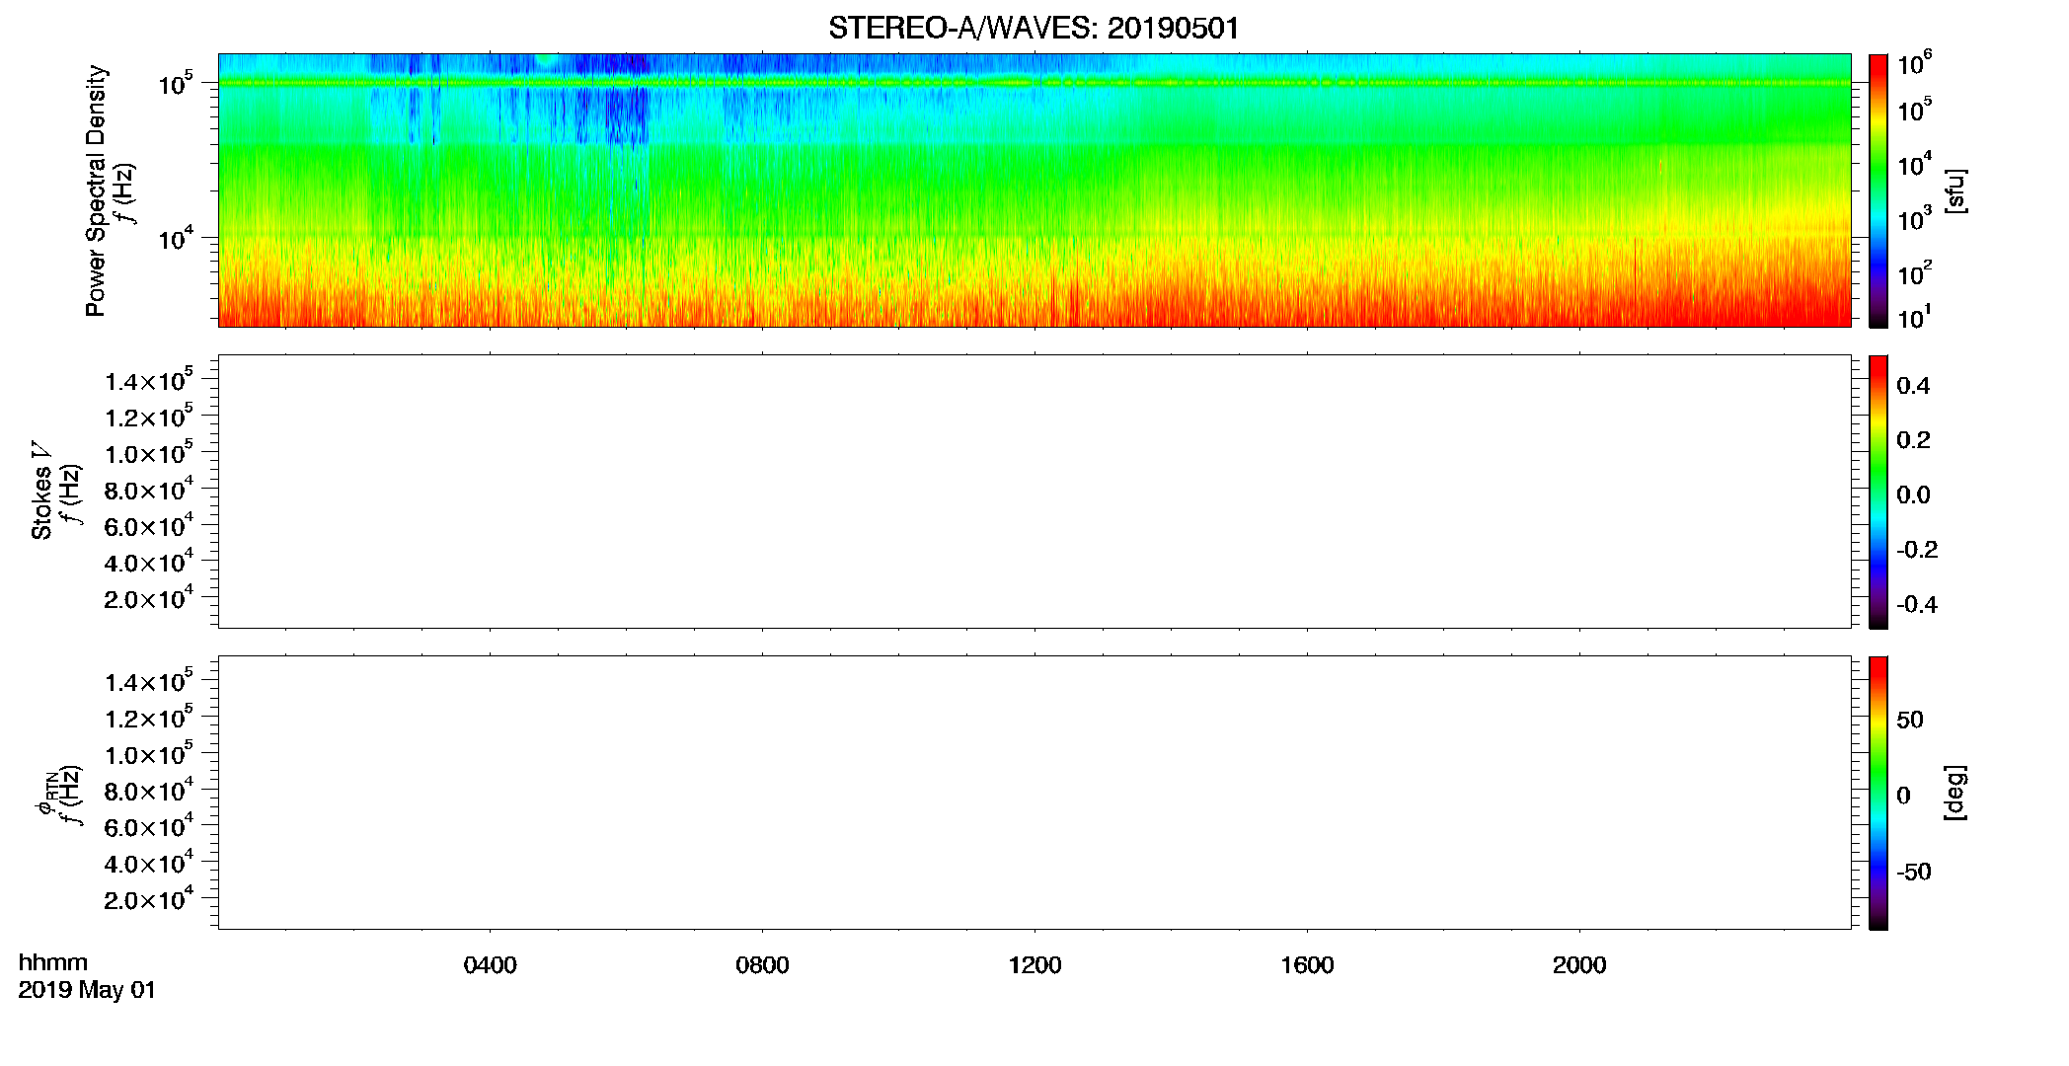Click the 1.0×10⁵ tick in Stokes panel
The height and width of the screenshot is (1066, 2069).
(x=149, y=453)
